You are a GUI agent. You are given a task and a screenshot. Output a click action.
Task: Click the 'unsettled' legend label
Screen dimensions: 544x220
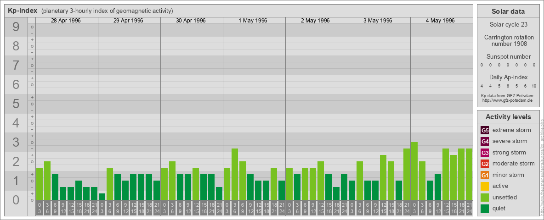click(x=505, y=197)
